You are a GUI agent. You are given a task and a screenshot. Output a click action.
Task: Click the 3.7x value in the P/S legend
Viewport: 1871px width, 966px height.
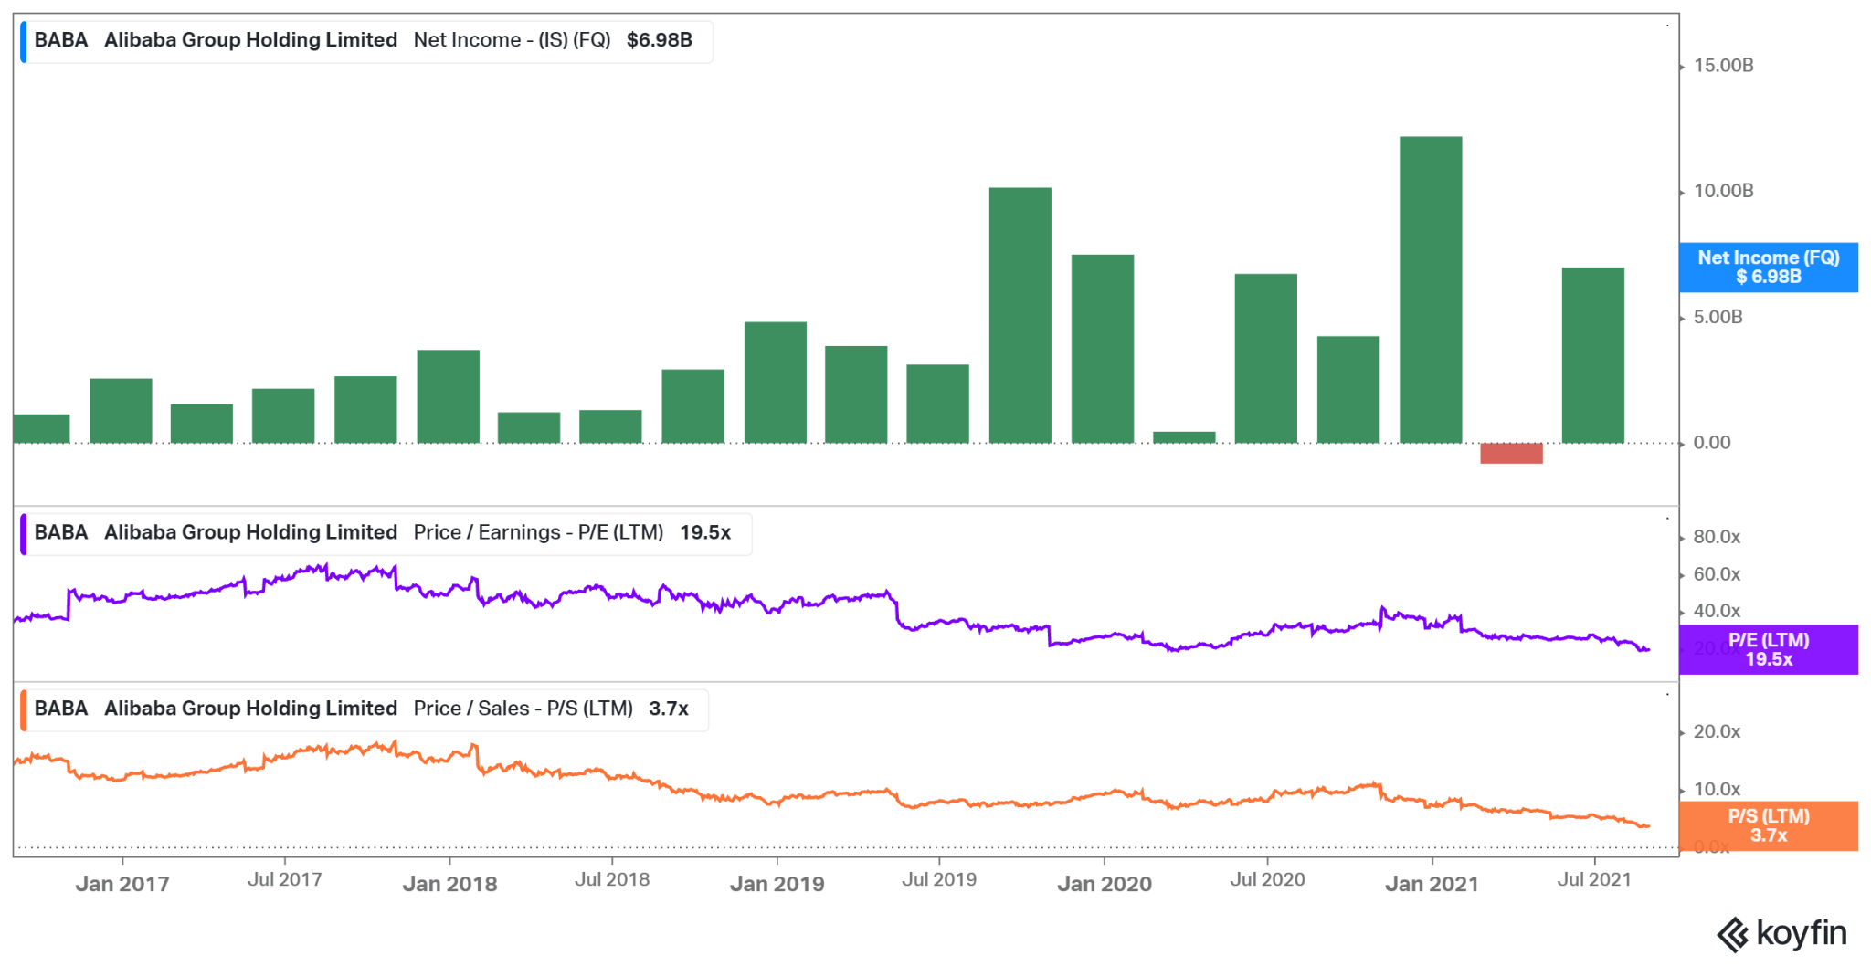point(669,709)
